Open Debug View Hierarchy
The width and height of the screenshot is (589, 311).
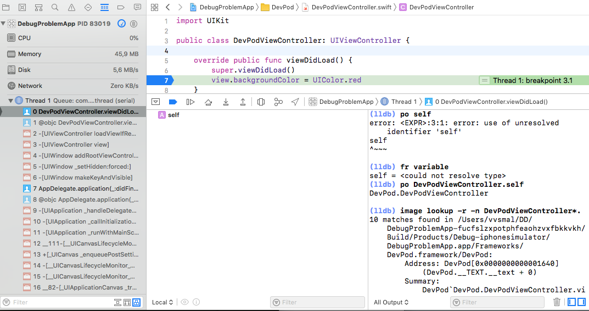click(x=261, y=102)
